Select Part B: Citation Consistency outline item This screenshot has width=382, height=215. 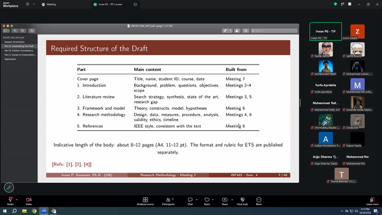coord(19,50)
